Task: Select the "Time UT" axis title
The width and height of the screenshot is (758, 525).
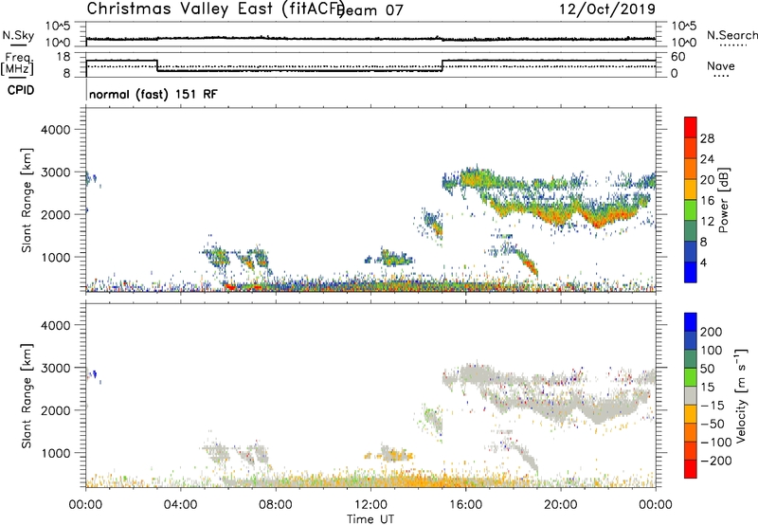Action: click(x=370, y=519)
